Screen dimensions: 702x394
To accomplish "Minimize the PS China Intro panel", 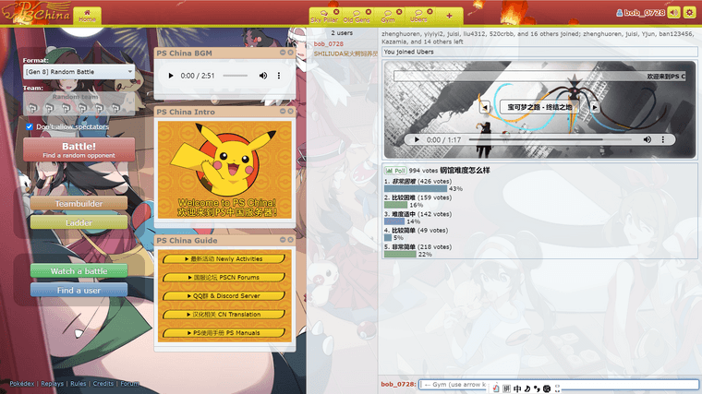I will 283,111.
